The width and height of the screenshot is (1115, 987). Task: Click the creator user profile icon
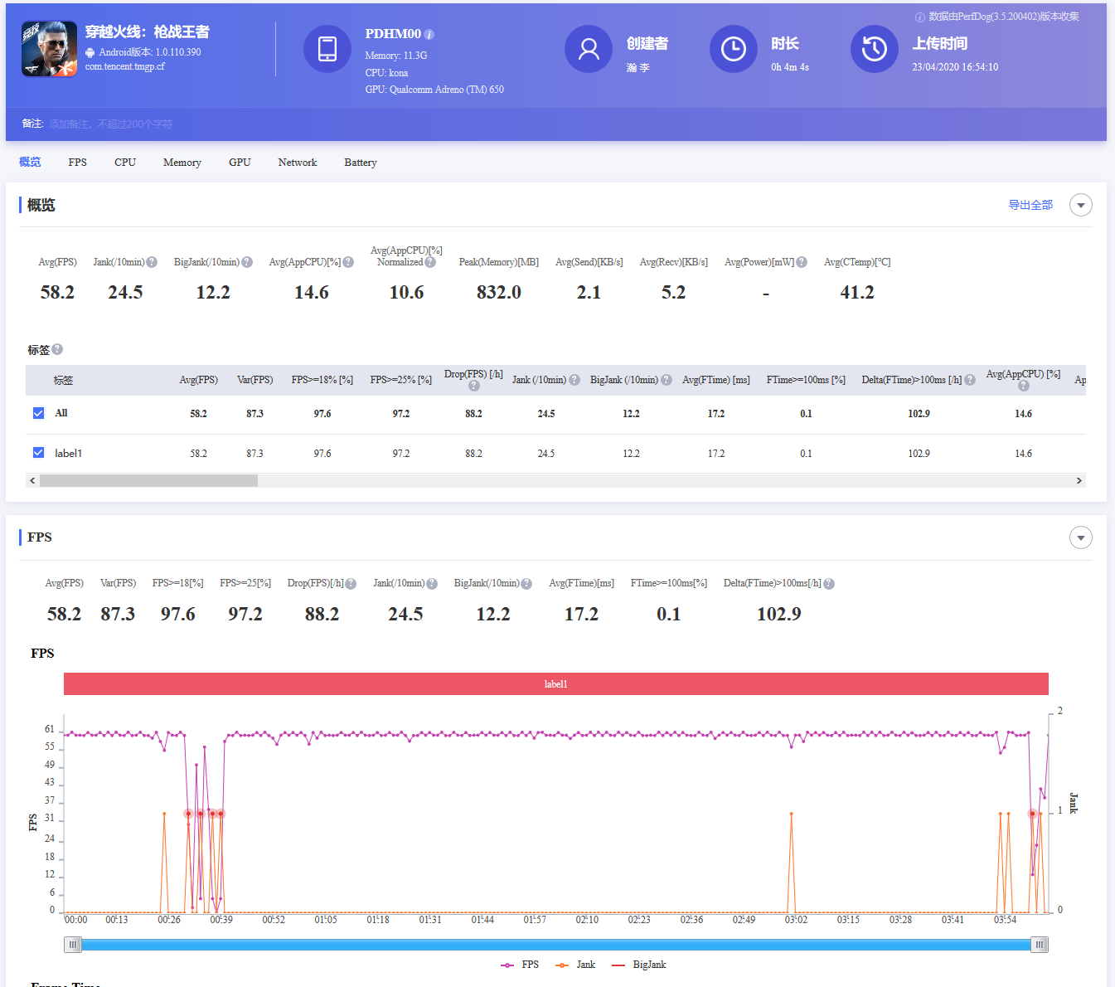coord(588,49)
